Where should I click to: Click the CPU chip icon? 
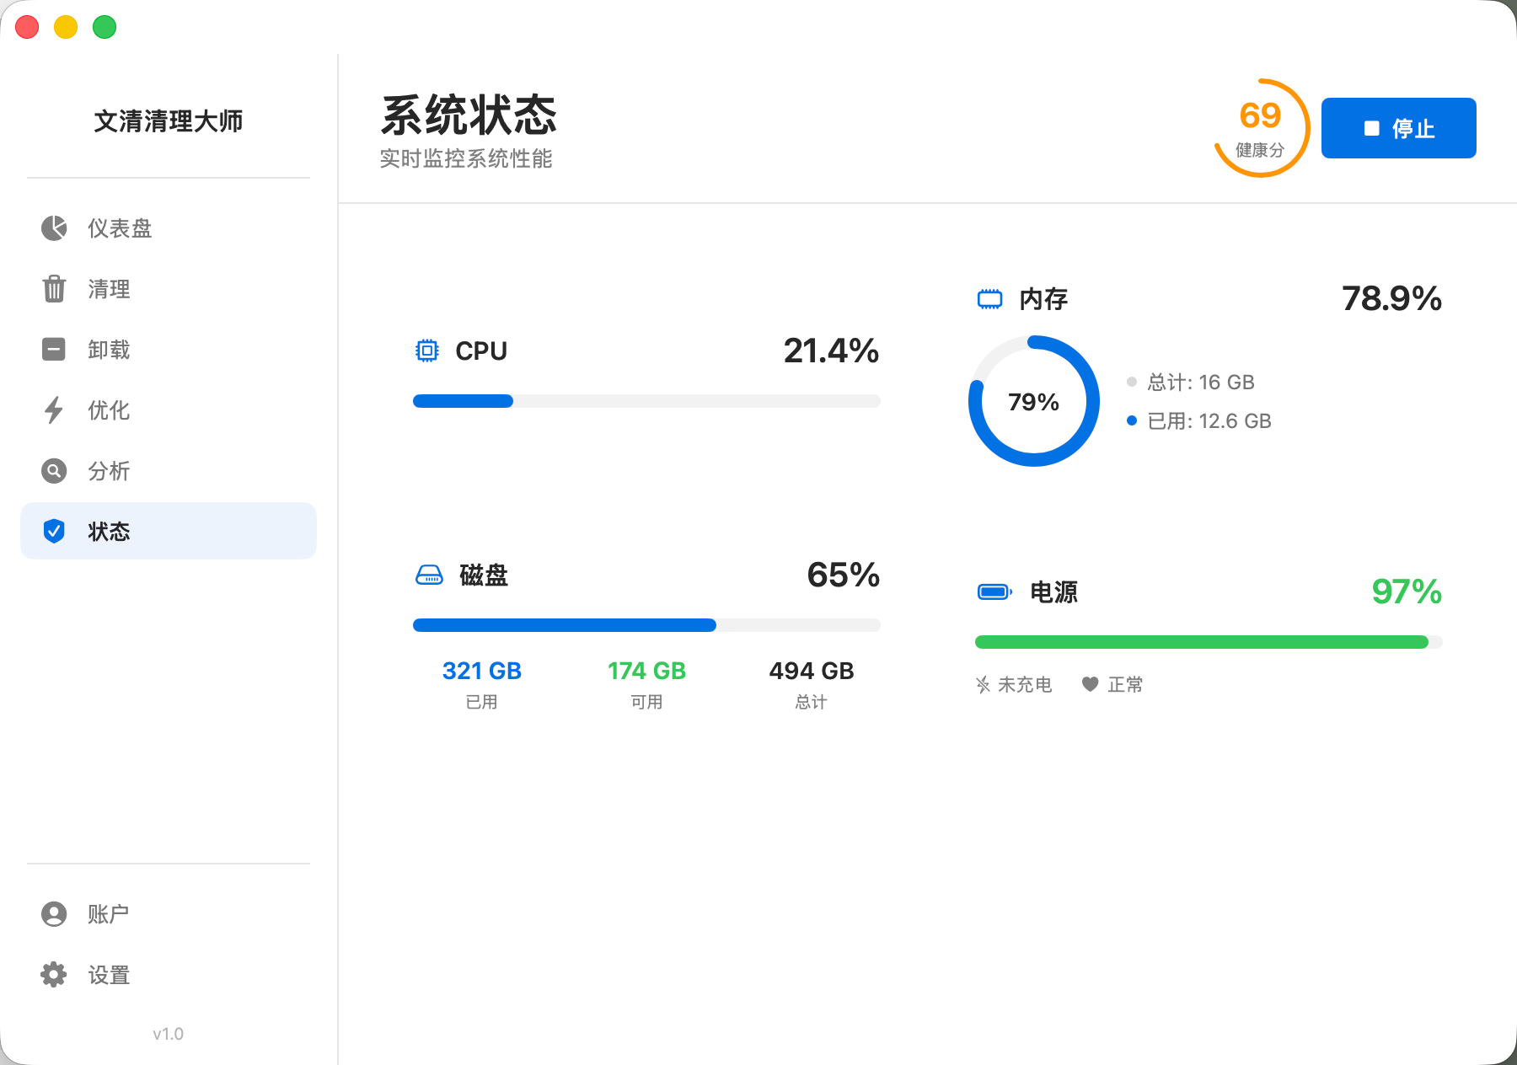[427, 351]
